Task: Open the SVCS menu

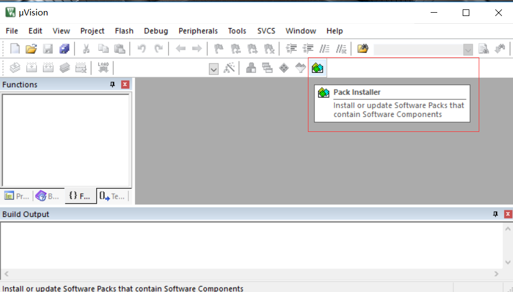Action: point(266,31)
